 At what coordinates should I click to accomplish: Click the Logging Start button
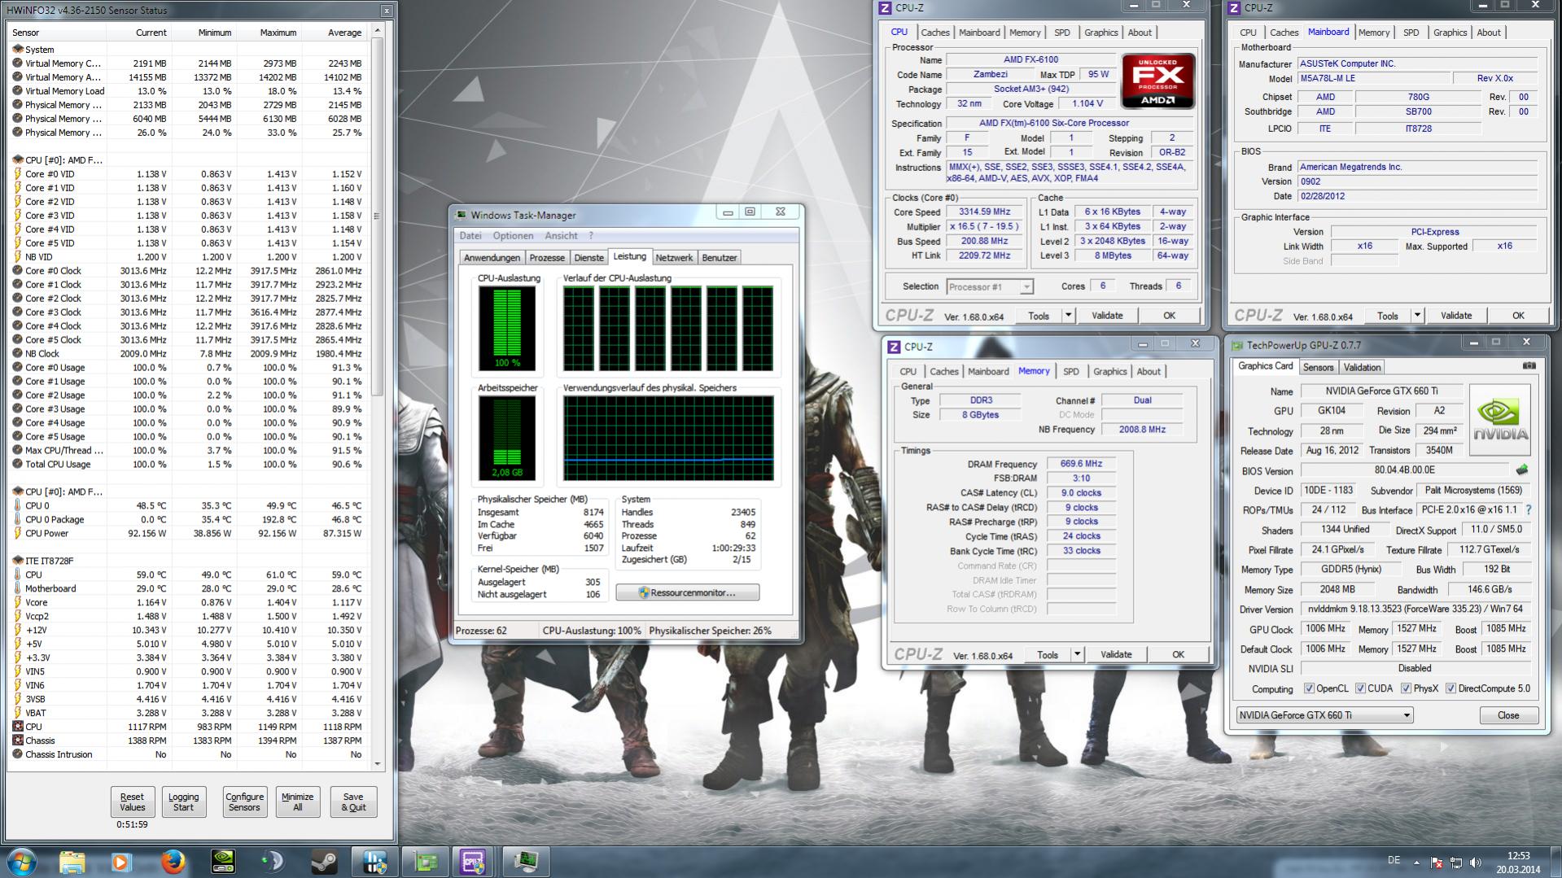coord(183,802)
